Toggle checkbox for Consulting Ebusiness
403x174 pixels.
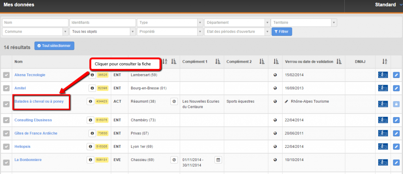click(6, 120)
